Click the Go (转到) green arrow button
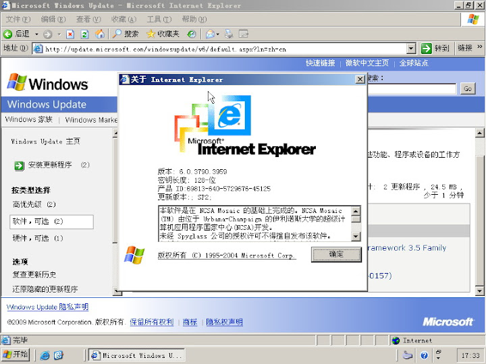 point(435,49)
